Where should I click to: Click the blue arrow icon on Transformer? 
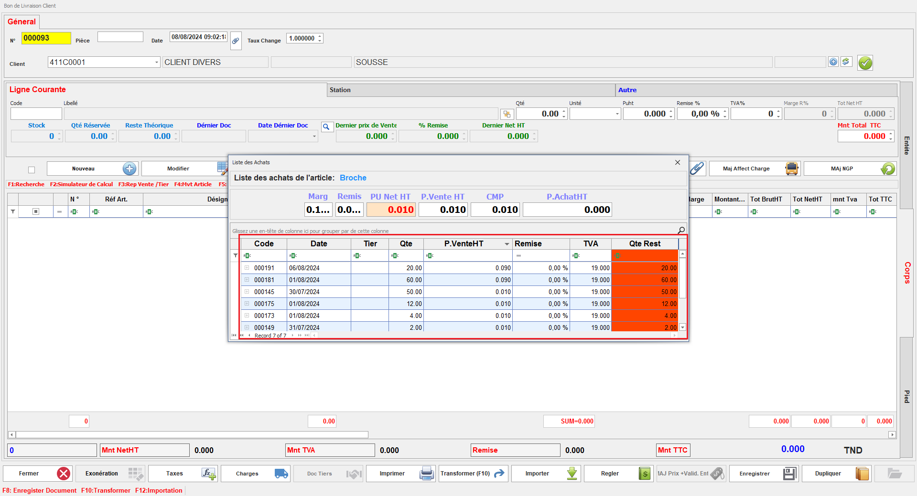499,474
